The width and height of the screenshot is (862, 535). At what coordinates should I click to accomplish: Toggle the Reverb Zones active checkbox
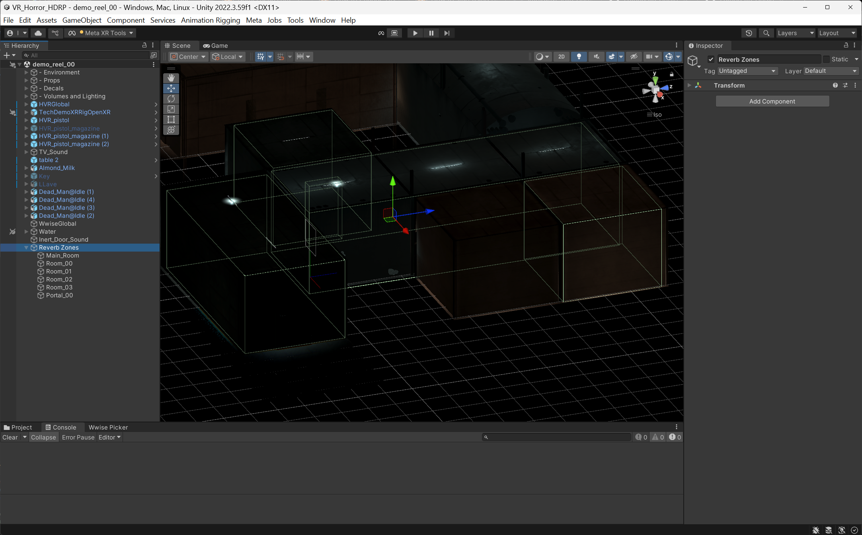[711, 59]
